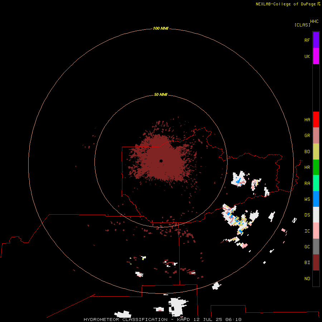Screen dimensions: 322x322
Task: Click the GC legend label
Action: [307, 247]
